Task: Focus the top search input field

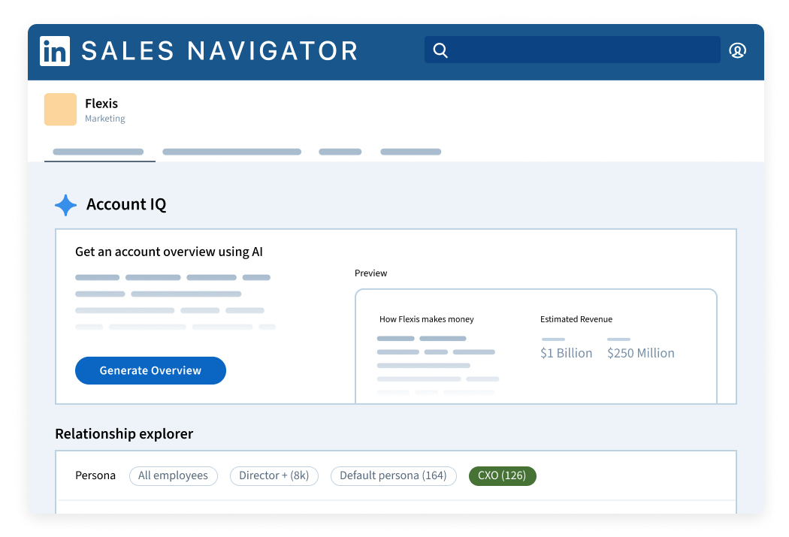Action: pos(573,50)
